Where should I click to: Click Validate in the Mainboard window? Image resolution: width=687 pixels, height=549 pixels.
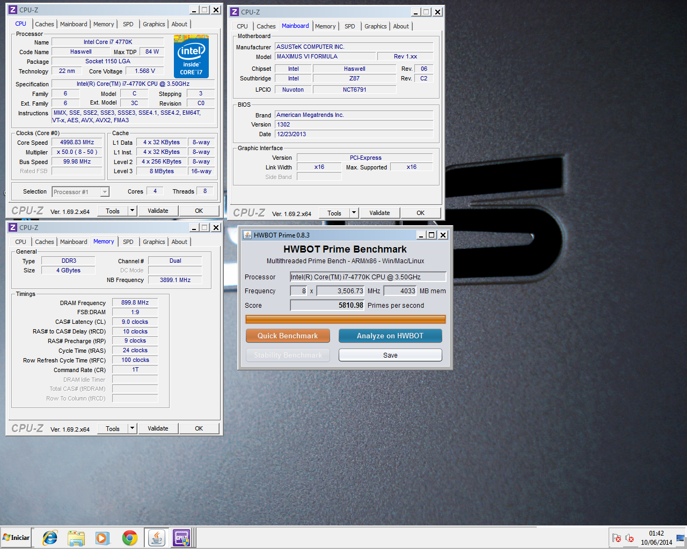379,213
